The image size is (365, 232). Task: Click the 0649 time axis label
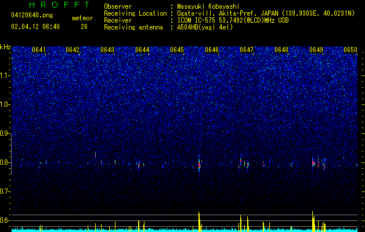click(316, 50)
